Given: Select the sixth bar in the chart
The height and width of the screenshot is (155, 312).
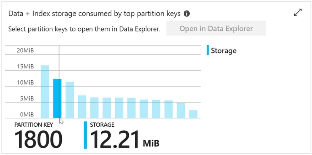Looking at the screenshot, I should (107, 108).
